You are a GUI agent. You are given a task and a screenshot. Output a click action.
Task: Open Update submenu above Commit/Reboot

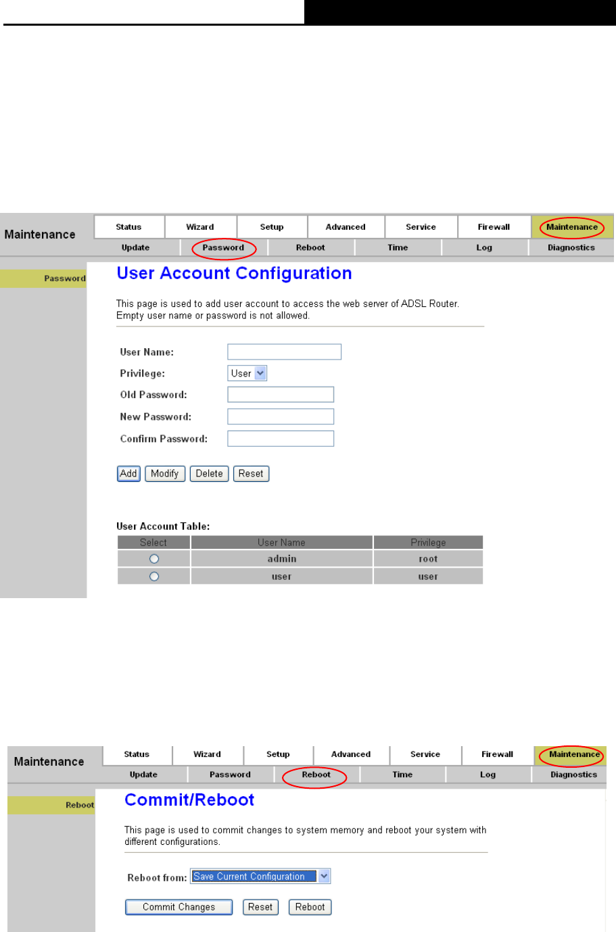[143, 775]
